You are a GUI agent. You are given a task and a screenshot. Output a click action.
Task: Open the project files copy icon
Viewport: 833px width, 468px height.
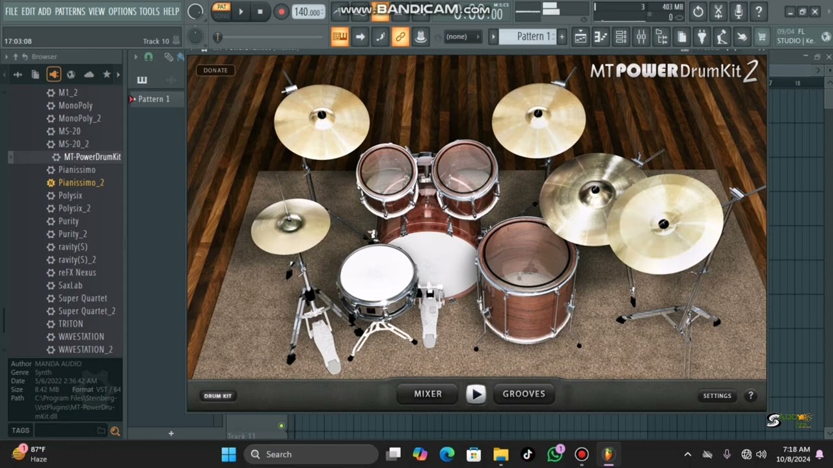tap(681, 37)
